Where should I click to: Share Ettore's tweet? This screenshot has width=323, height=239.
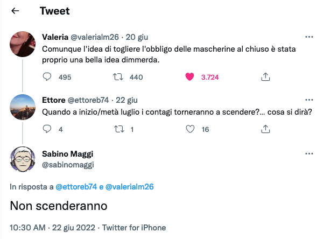coord(265,129)
